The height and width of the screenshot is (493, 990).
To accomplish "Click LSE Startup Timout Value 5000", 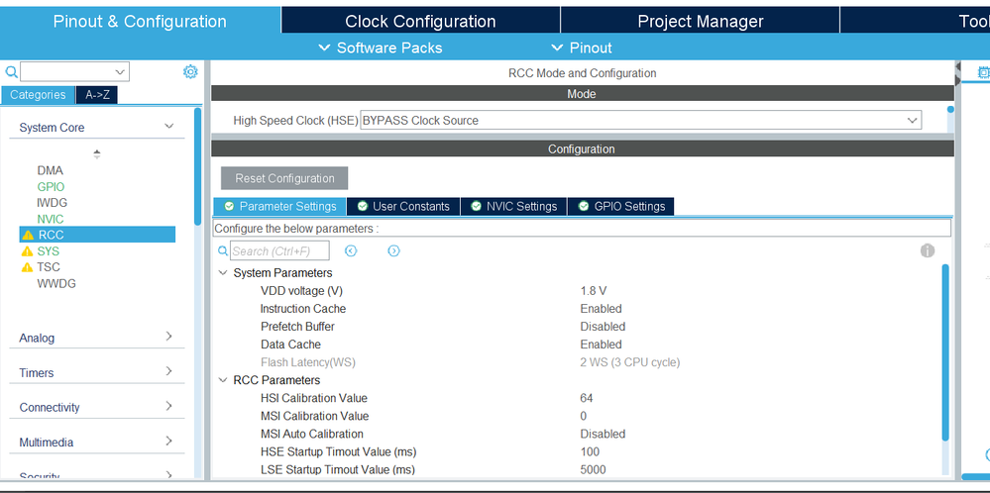I will (593, 469).
